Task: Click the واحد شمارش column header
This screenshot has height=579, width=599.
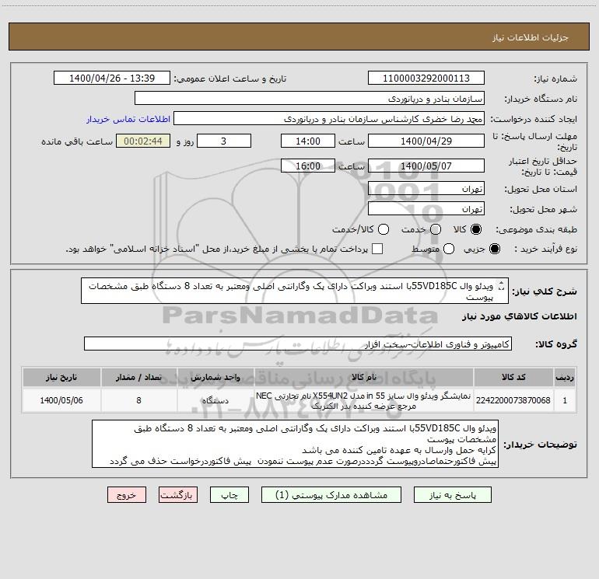Action: 215,377
